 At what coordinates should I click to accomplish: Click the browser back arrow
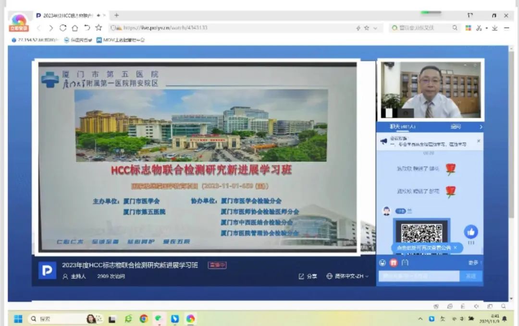[x=39, y=28]
